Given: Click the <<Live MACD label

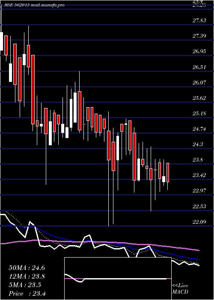Looking at the screenshot, I should pos(180,288).
